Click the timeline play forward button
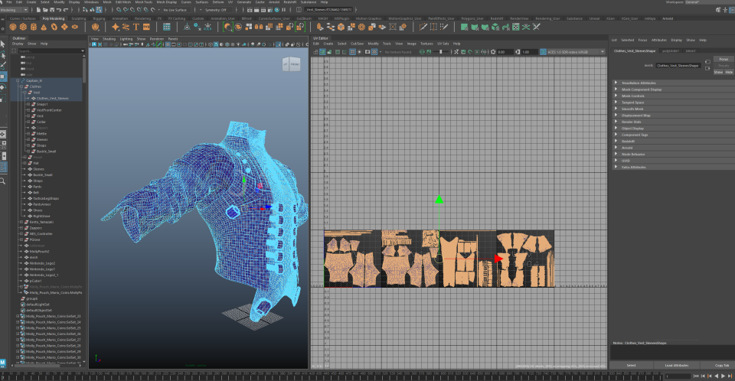 (724, 376)
